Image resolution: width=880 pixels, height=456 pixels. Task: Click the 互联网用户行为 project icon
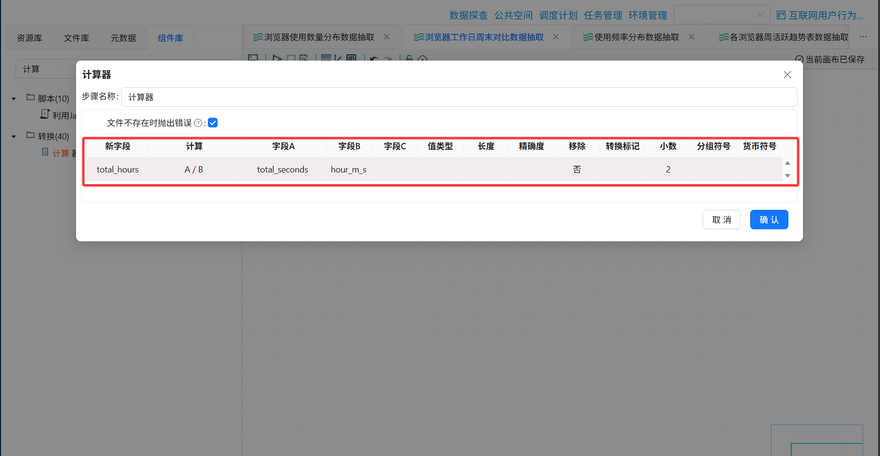(781, 15)
